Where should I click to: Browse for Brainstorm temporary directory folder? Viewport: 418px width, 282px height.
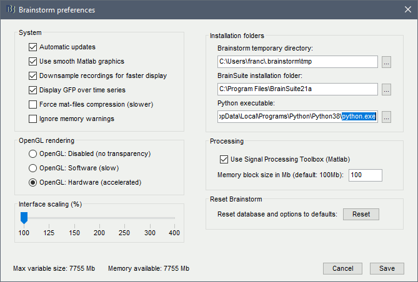[386, 62]
